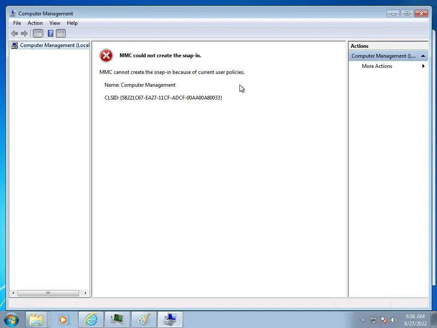Select the Computer Management taskbar button

[170, 319]
